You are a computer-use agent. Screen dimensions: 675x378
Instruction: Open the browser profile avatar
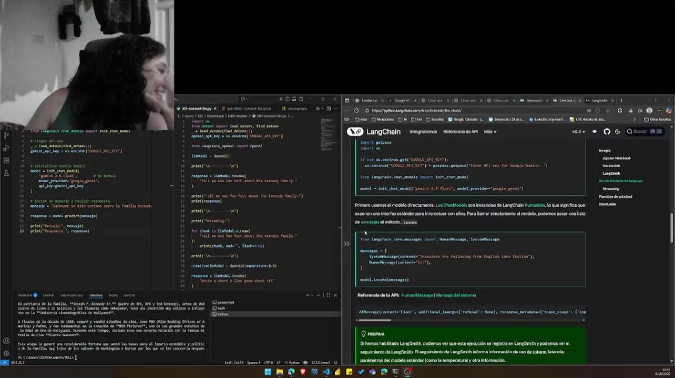pos(649,110)
